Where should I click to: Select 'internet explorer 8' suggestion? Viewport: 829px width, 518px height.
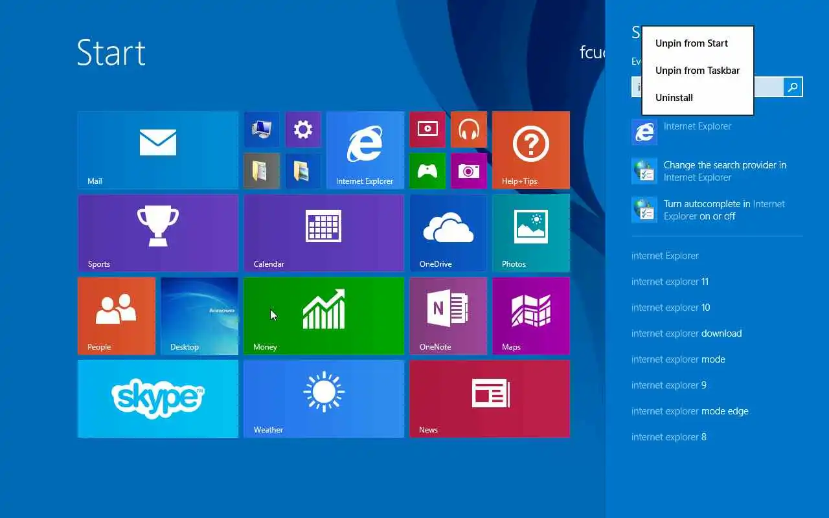669,437
